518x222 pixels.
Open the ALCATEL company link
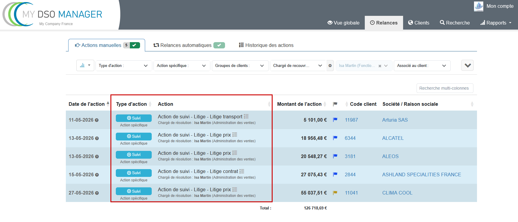(x=393, y=138)
